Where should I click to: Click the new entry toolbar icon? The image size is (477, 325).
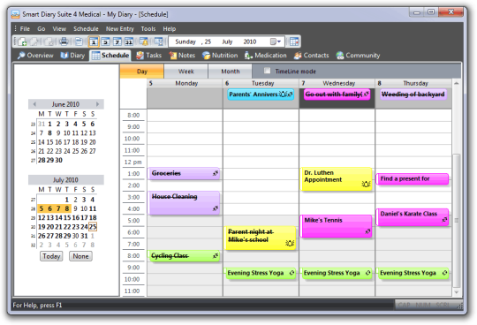22,42
